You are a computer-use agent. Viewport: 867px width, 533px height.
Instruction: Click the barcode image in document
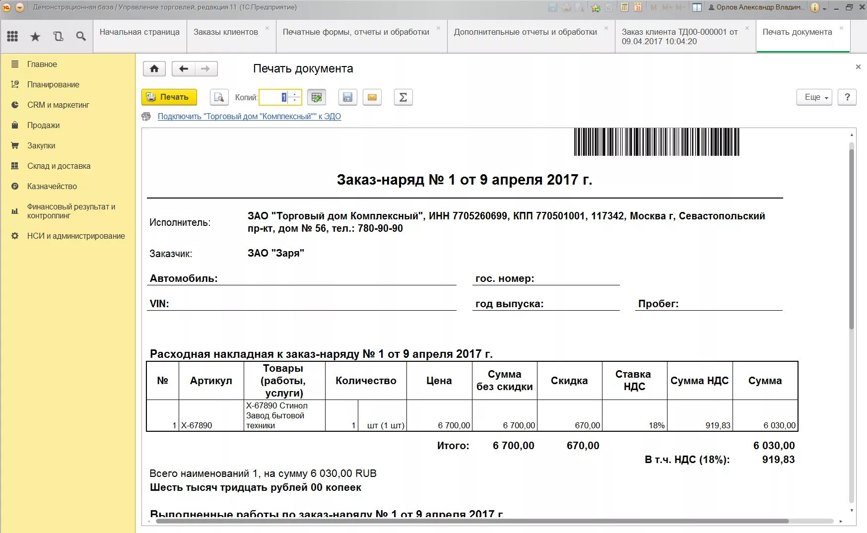click(657, 142)
